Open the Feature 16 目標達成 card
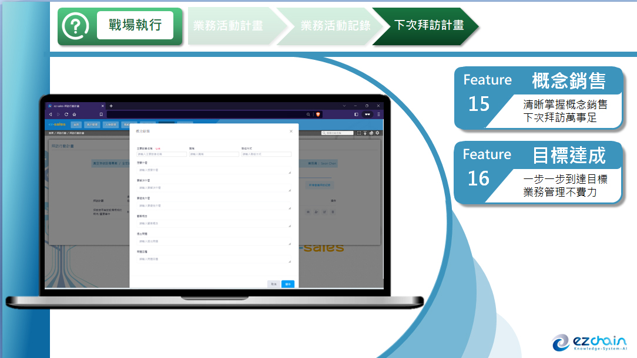The width and height of the screenshot is (637, 358). (x=538, y=173)
